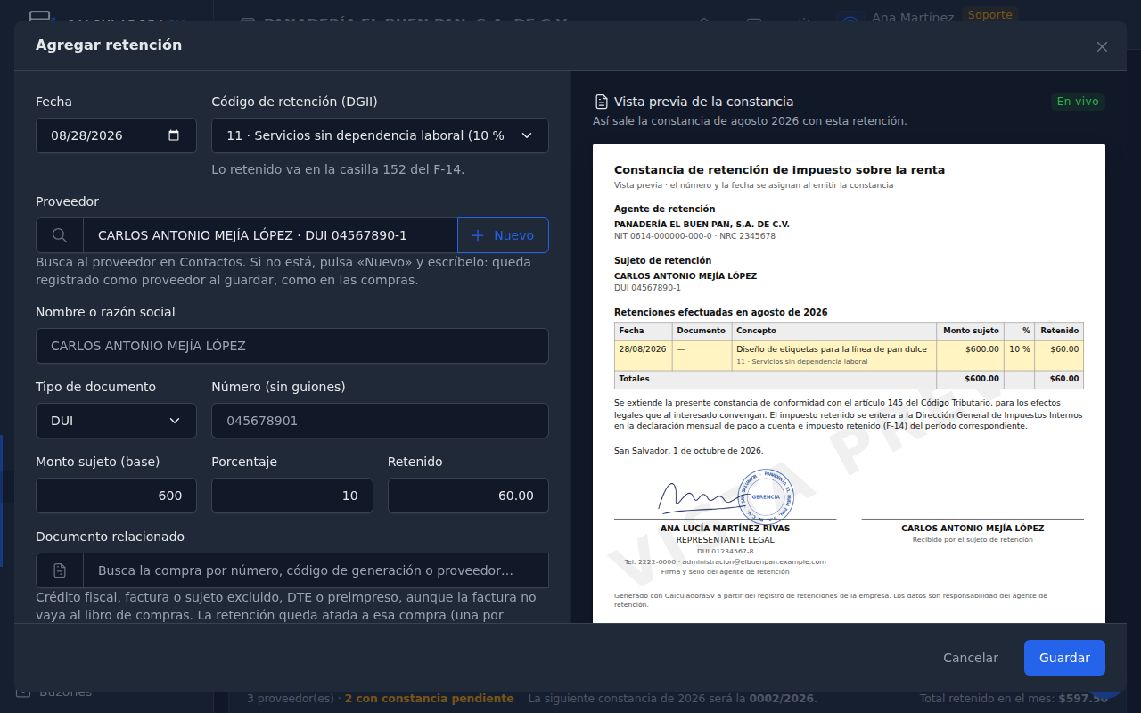This screenshot has width=1141, height=713.
Task: Save the retention with Guardar
Action: [x=1064, y=658]
